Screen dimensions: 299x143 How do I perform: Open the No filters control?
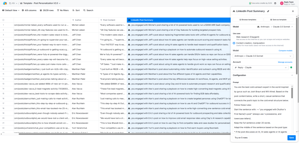click(x=63, y=10)
